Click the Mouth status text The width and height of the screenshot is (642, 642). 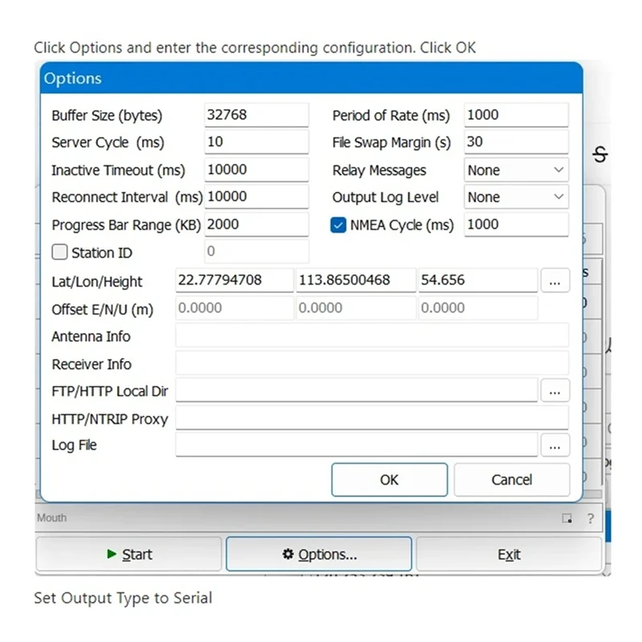51,518
